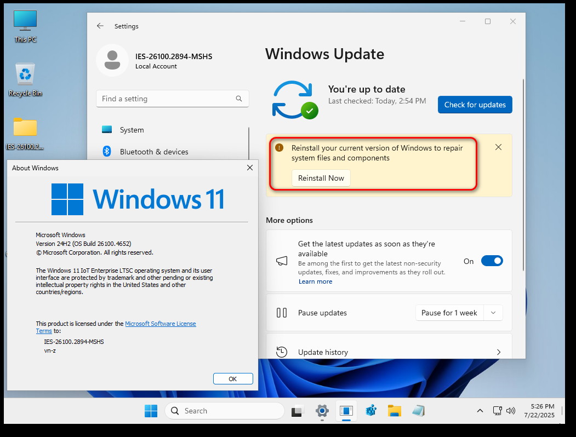The width and height of the screenshot is (576, 437).
Task: Click OK in About Windows dialog
Action: click(x=233, y=378)
